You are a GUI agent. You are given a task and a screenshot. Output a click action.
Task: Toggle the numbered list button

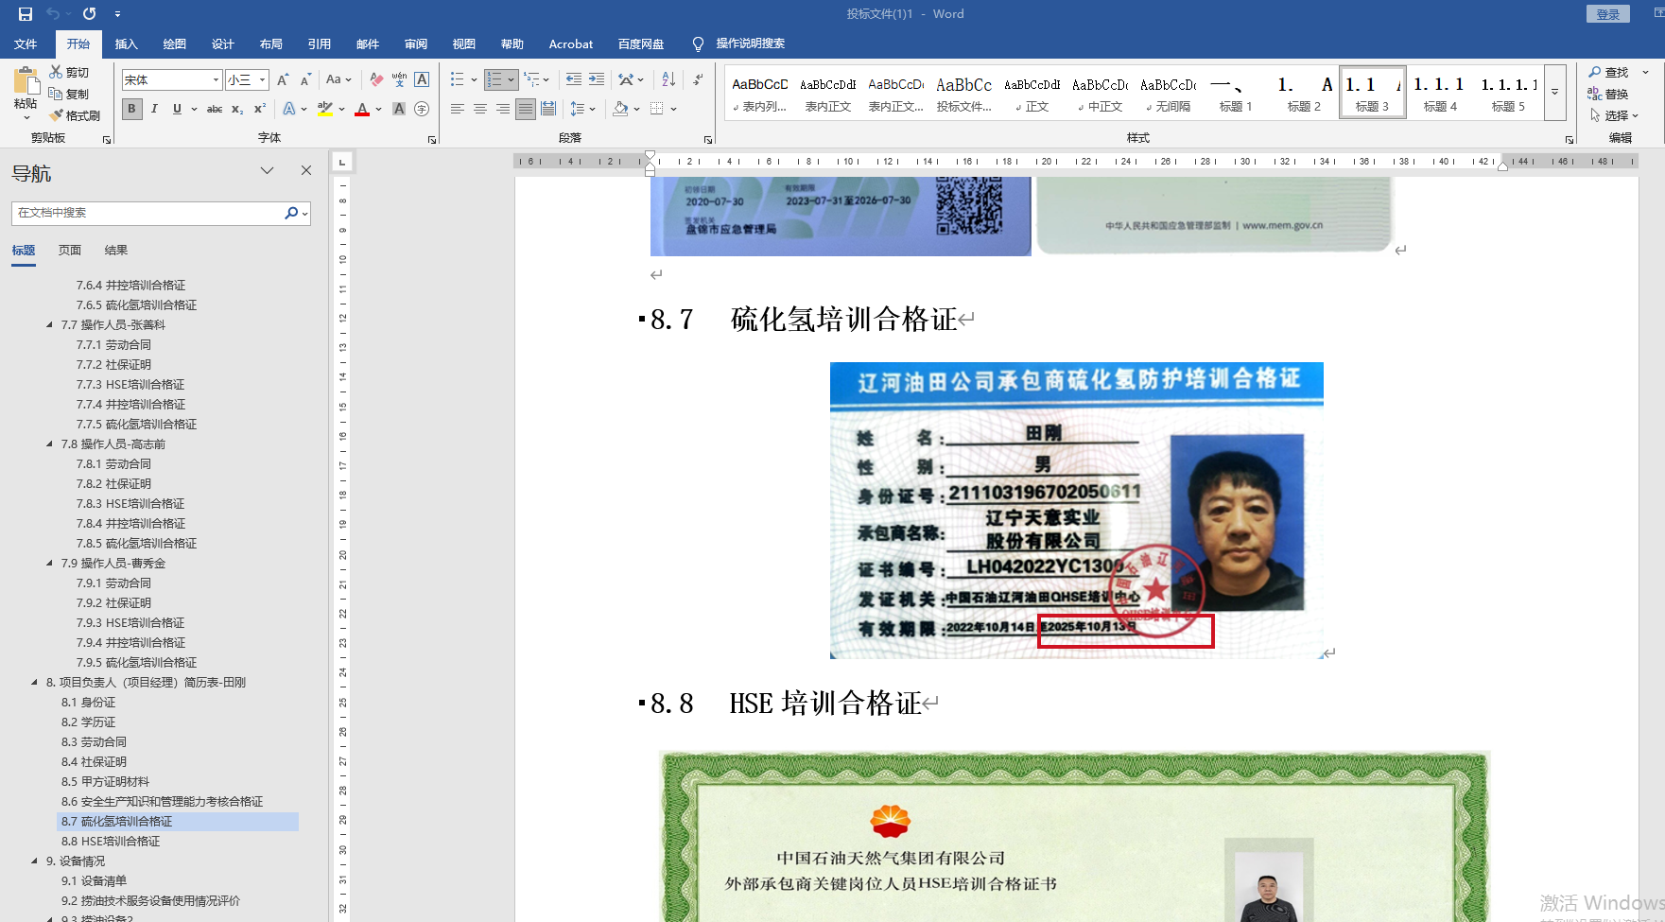click(494, 80)
